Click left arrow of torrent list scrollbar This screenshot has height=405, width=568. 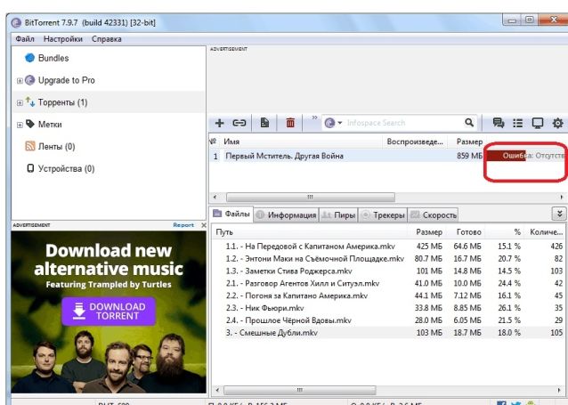pyautogui.click(x=215, y=198)
